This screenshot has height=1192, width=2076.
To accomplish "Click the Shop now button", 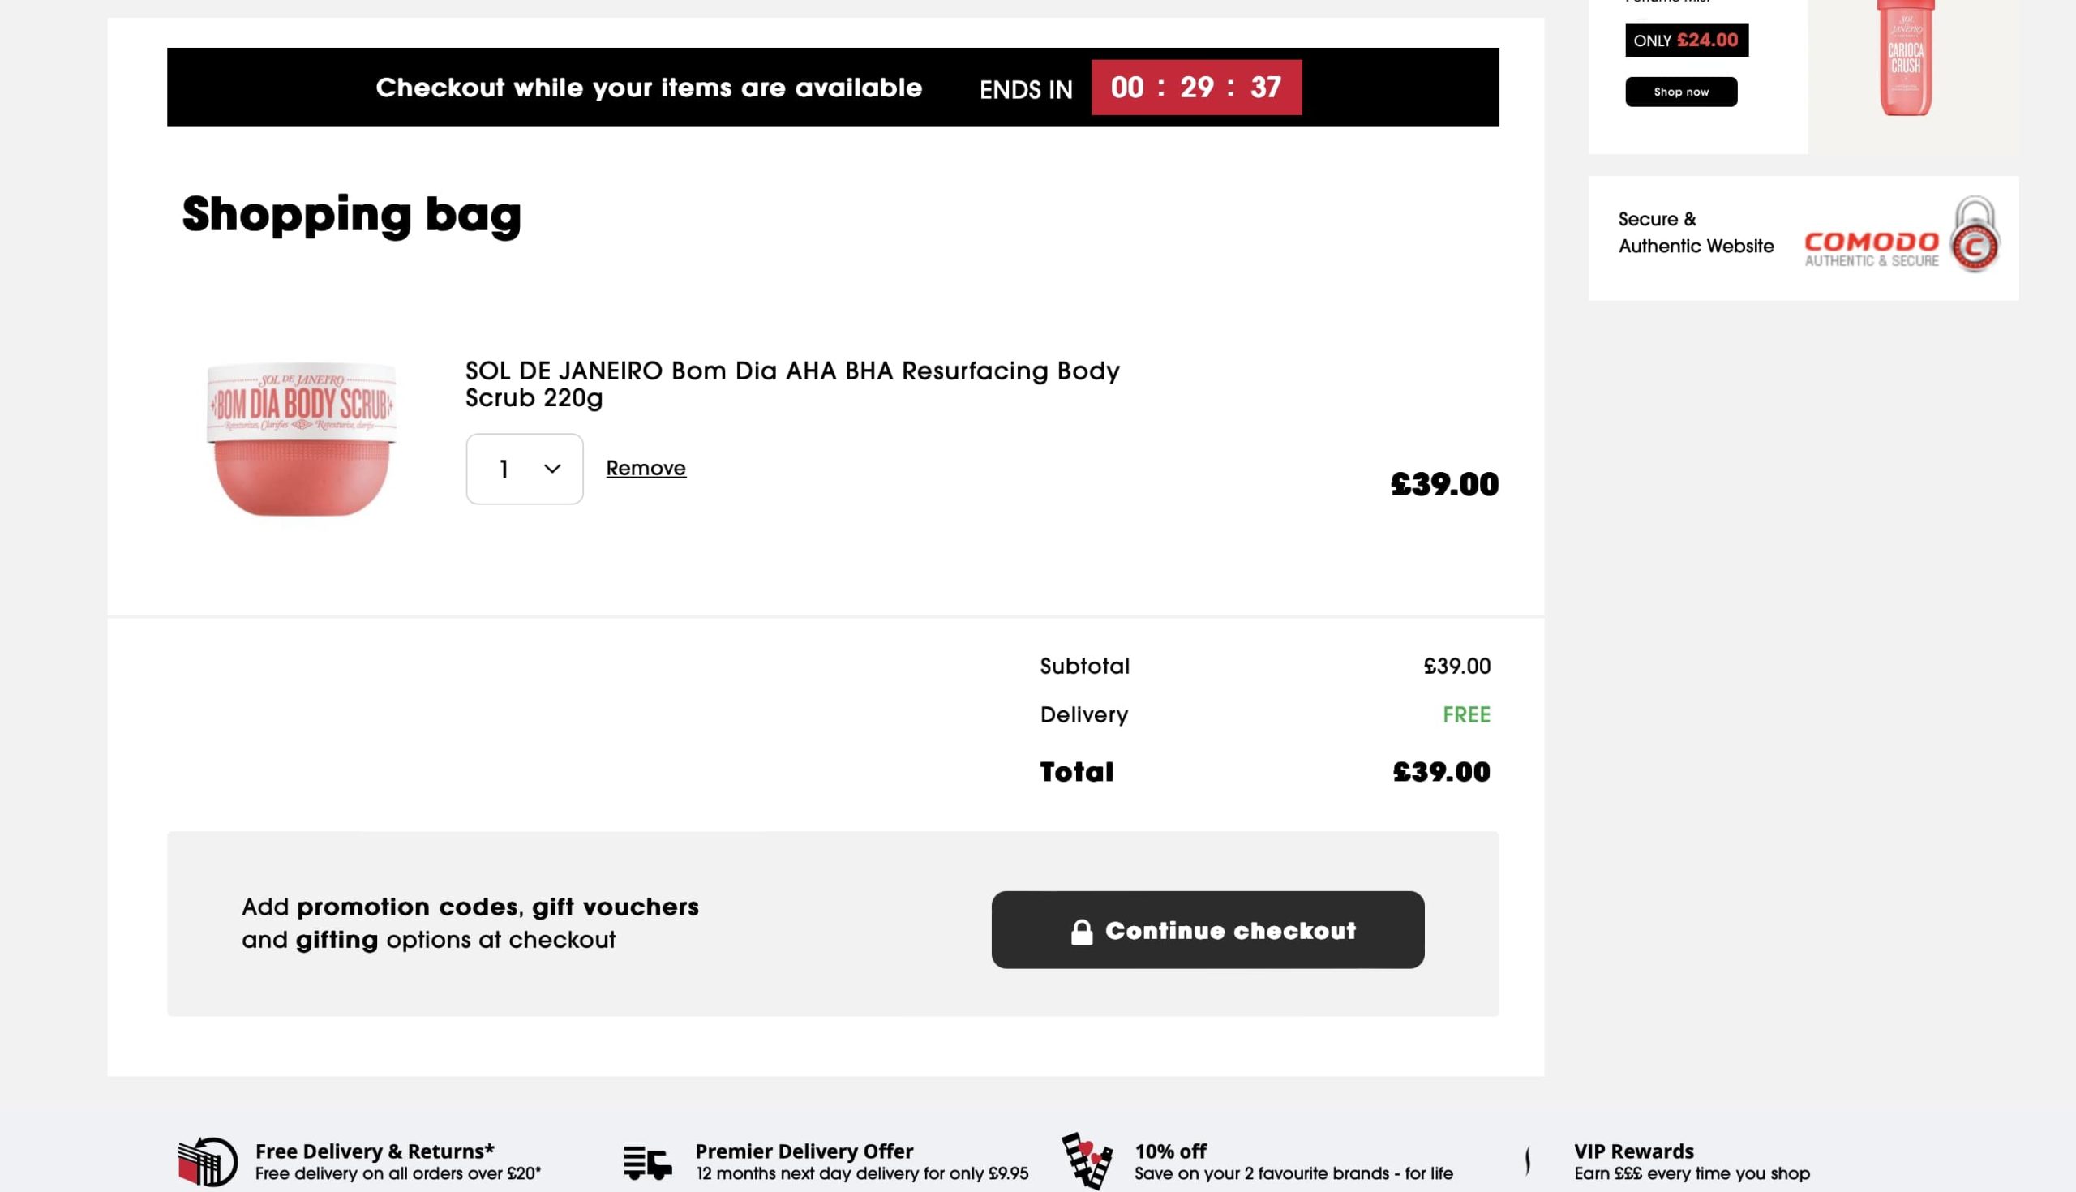I will 1680,92.
